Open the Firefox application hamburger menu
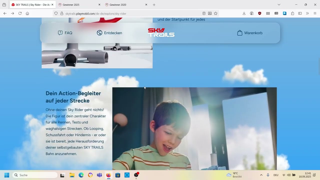Screen dimensions: 320x180 tap(315, 13)
